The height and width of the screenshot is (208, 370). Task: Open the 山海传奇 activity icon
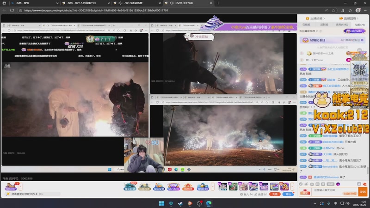[145, 187]
